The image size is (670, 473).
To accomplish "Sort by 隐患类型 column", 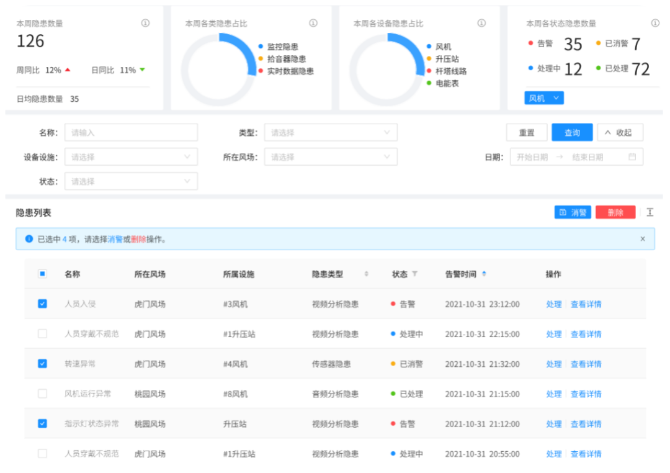I will point(366,274).
